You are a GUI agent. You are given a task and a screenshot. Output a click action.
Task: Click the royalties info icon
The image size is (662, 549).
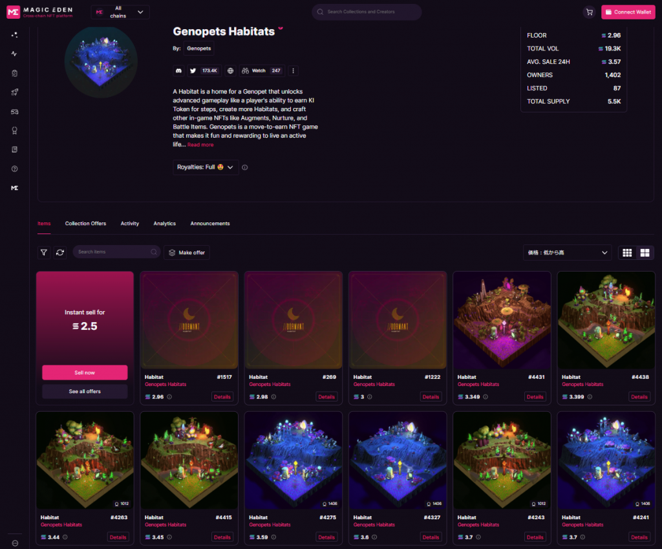pos(245,167)
